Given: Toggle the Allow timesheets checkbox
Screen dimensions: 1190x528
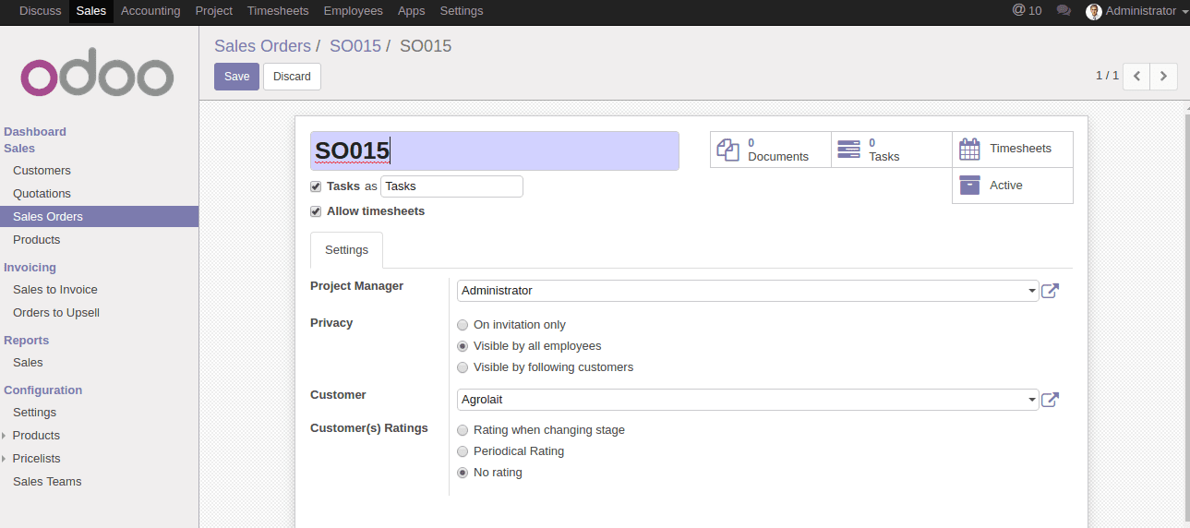Looking at the screenshot, I should 316,211.
